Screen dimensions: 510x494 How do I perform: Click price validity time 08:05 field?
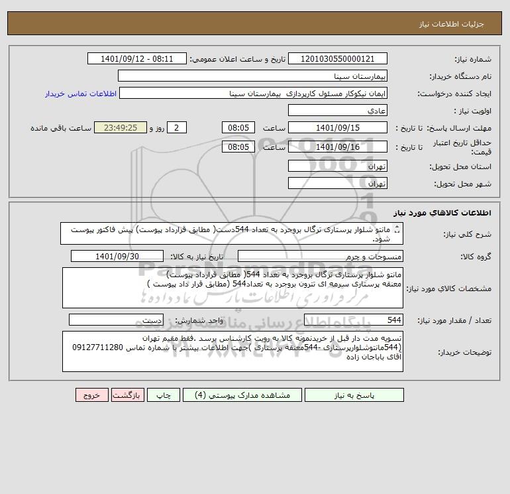[238, 147]
